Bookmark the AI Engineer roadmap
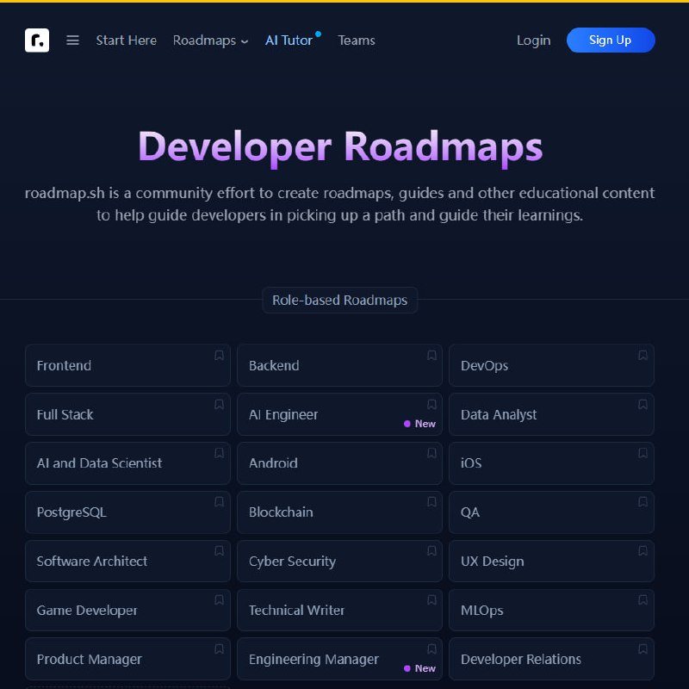The image size is (689, 689). (x=431, y=403)
